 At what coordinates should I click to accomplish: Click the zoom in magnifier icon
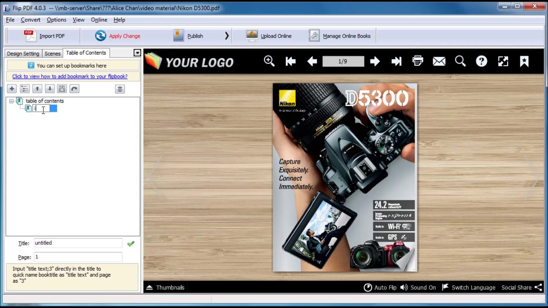(x=269, y=61)
